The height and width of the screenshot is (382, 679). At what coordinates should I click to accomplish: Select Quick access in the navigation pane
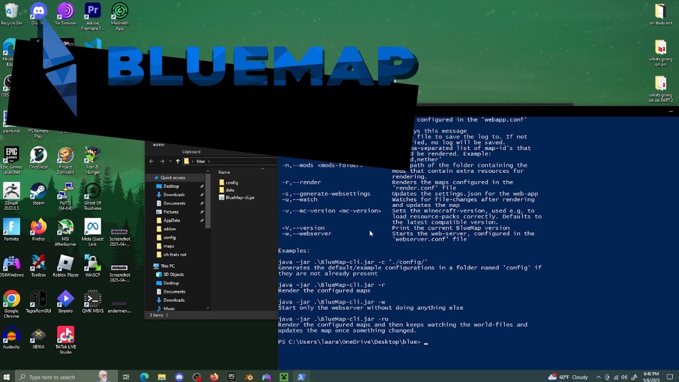[x=173, y=178]
